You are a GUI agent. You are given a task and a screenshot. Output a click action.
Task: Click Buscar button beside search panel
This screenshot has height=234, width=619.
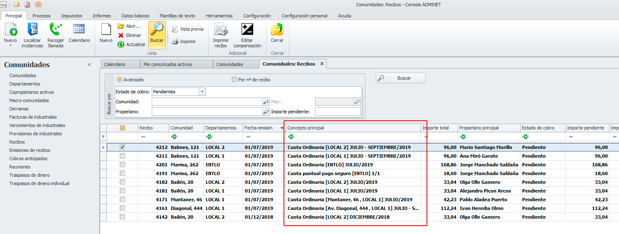pyautogui.click(x=401, y=78)
